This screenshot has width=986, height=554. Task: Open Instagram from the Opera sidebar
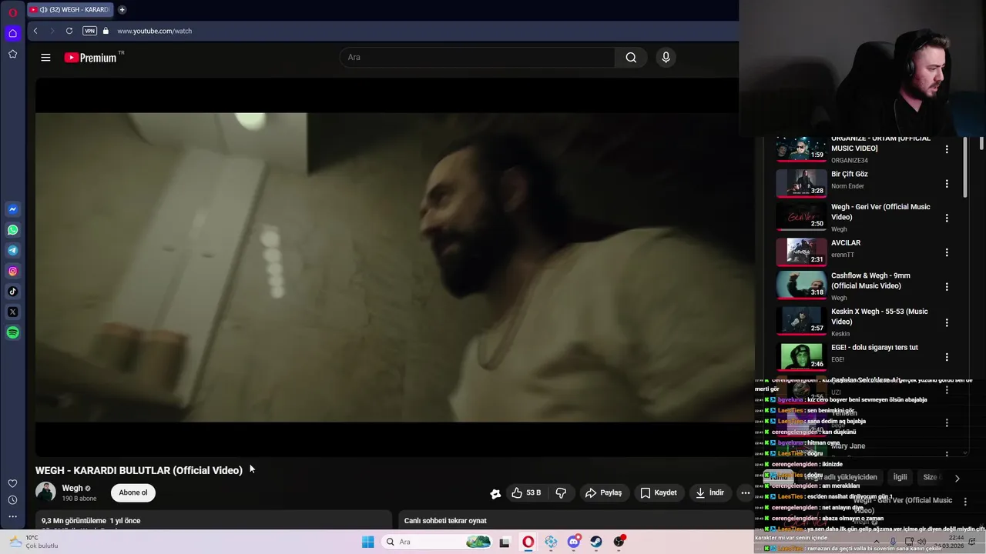tap(12, 271)
